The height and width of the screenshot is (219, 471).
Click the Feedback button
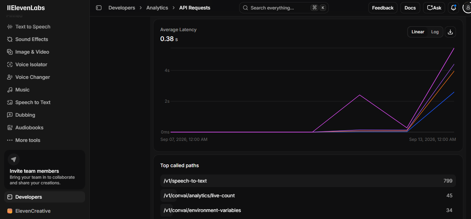click(x=383, y=8)
